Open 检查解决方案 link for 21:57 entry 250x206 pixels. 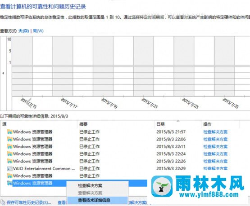click(x=215, y=132)
